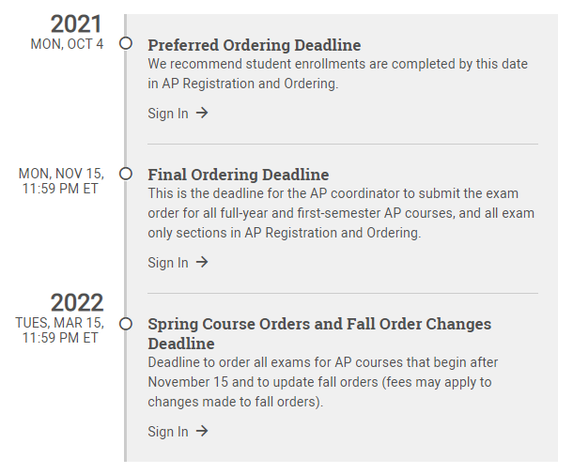Select the timeline circle marker for Nov 15

[126, 174]
